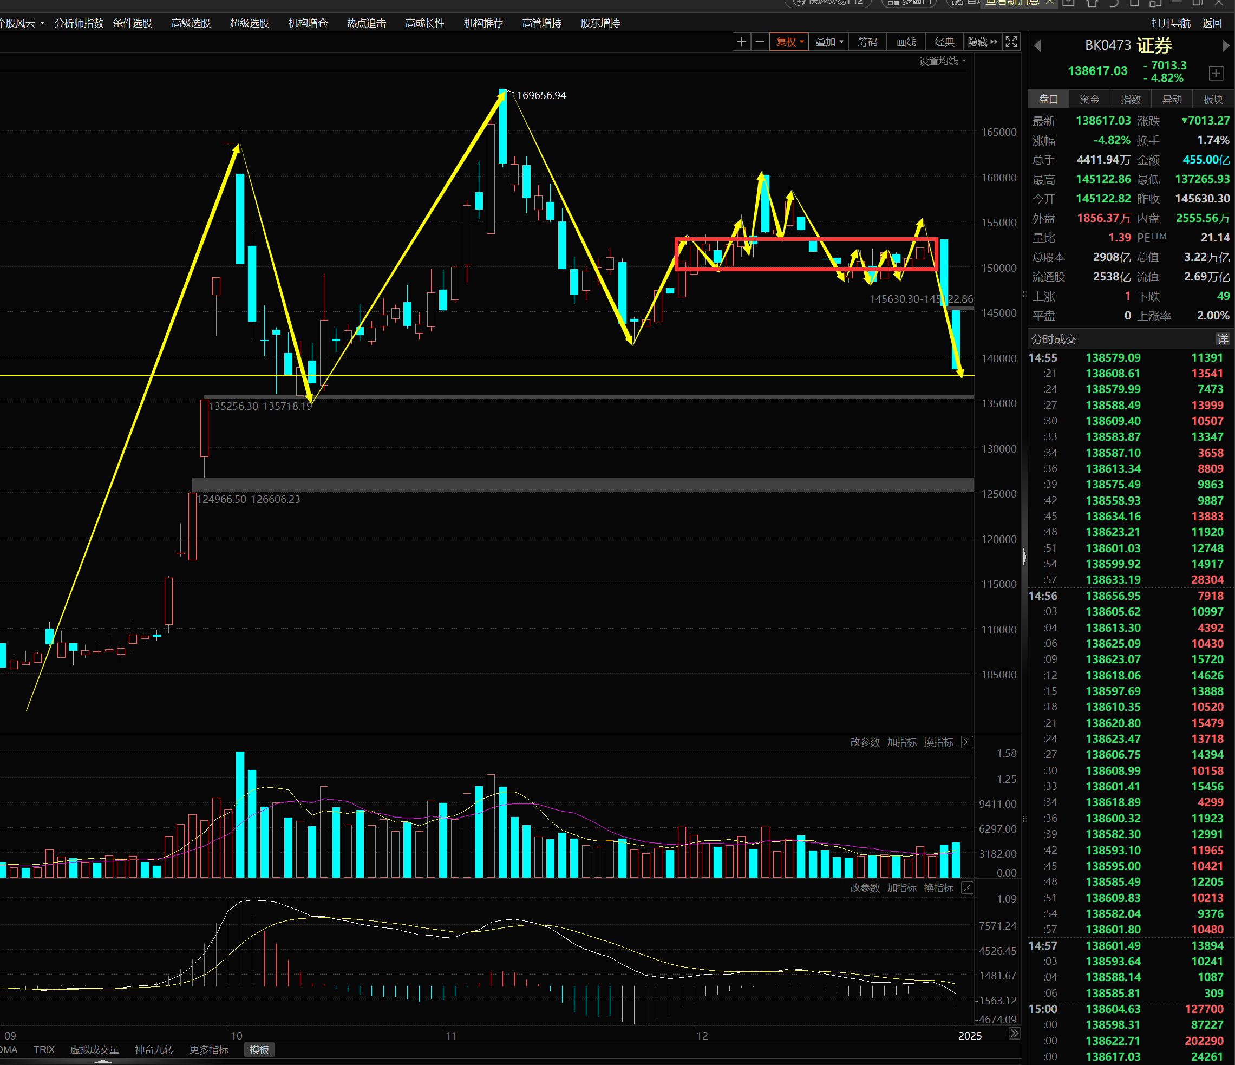Screen dimensions: 1235x1065
Task: Select the 资金 tab
Action: coord(1089,100)
